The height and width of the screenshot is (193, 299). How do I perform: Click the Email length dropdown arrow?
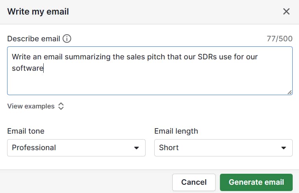point(284,148)
